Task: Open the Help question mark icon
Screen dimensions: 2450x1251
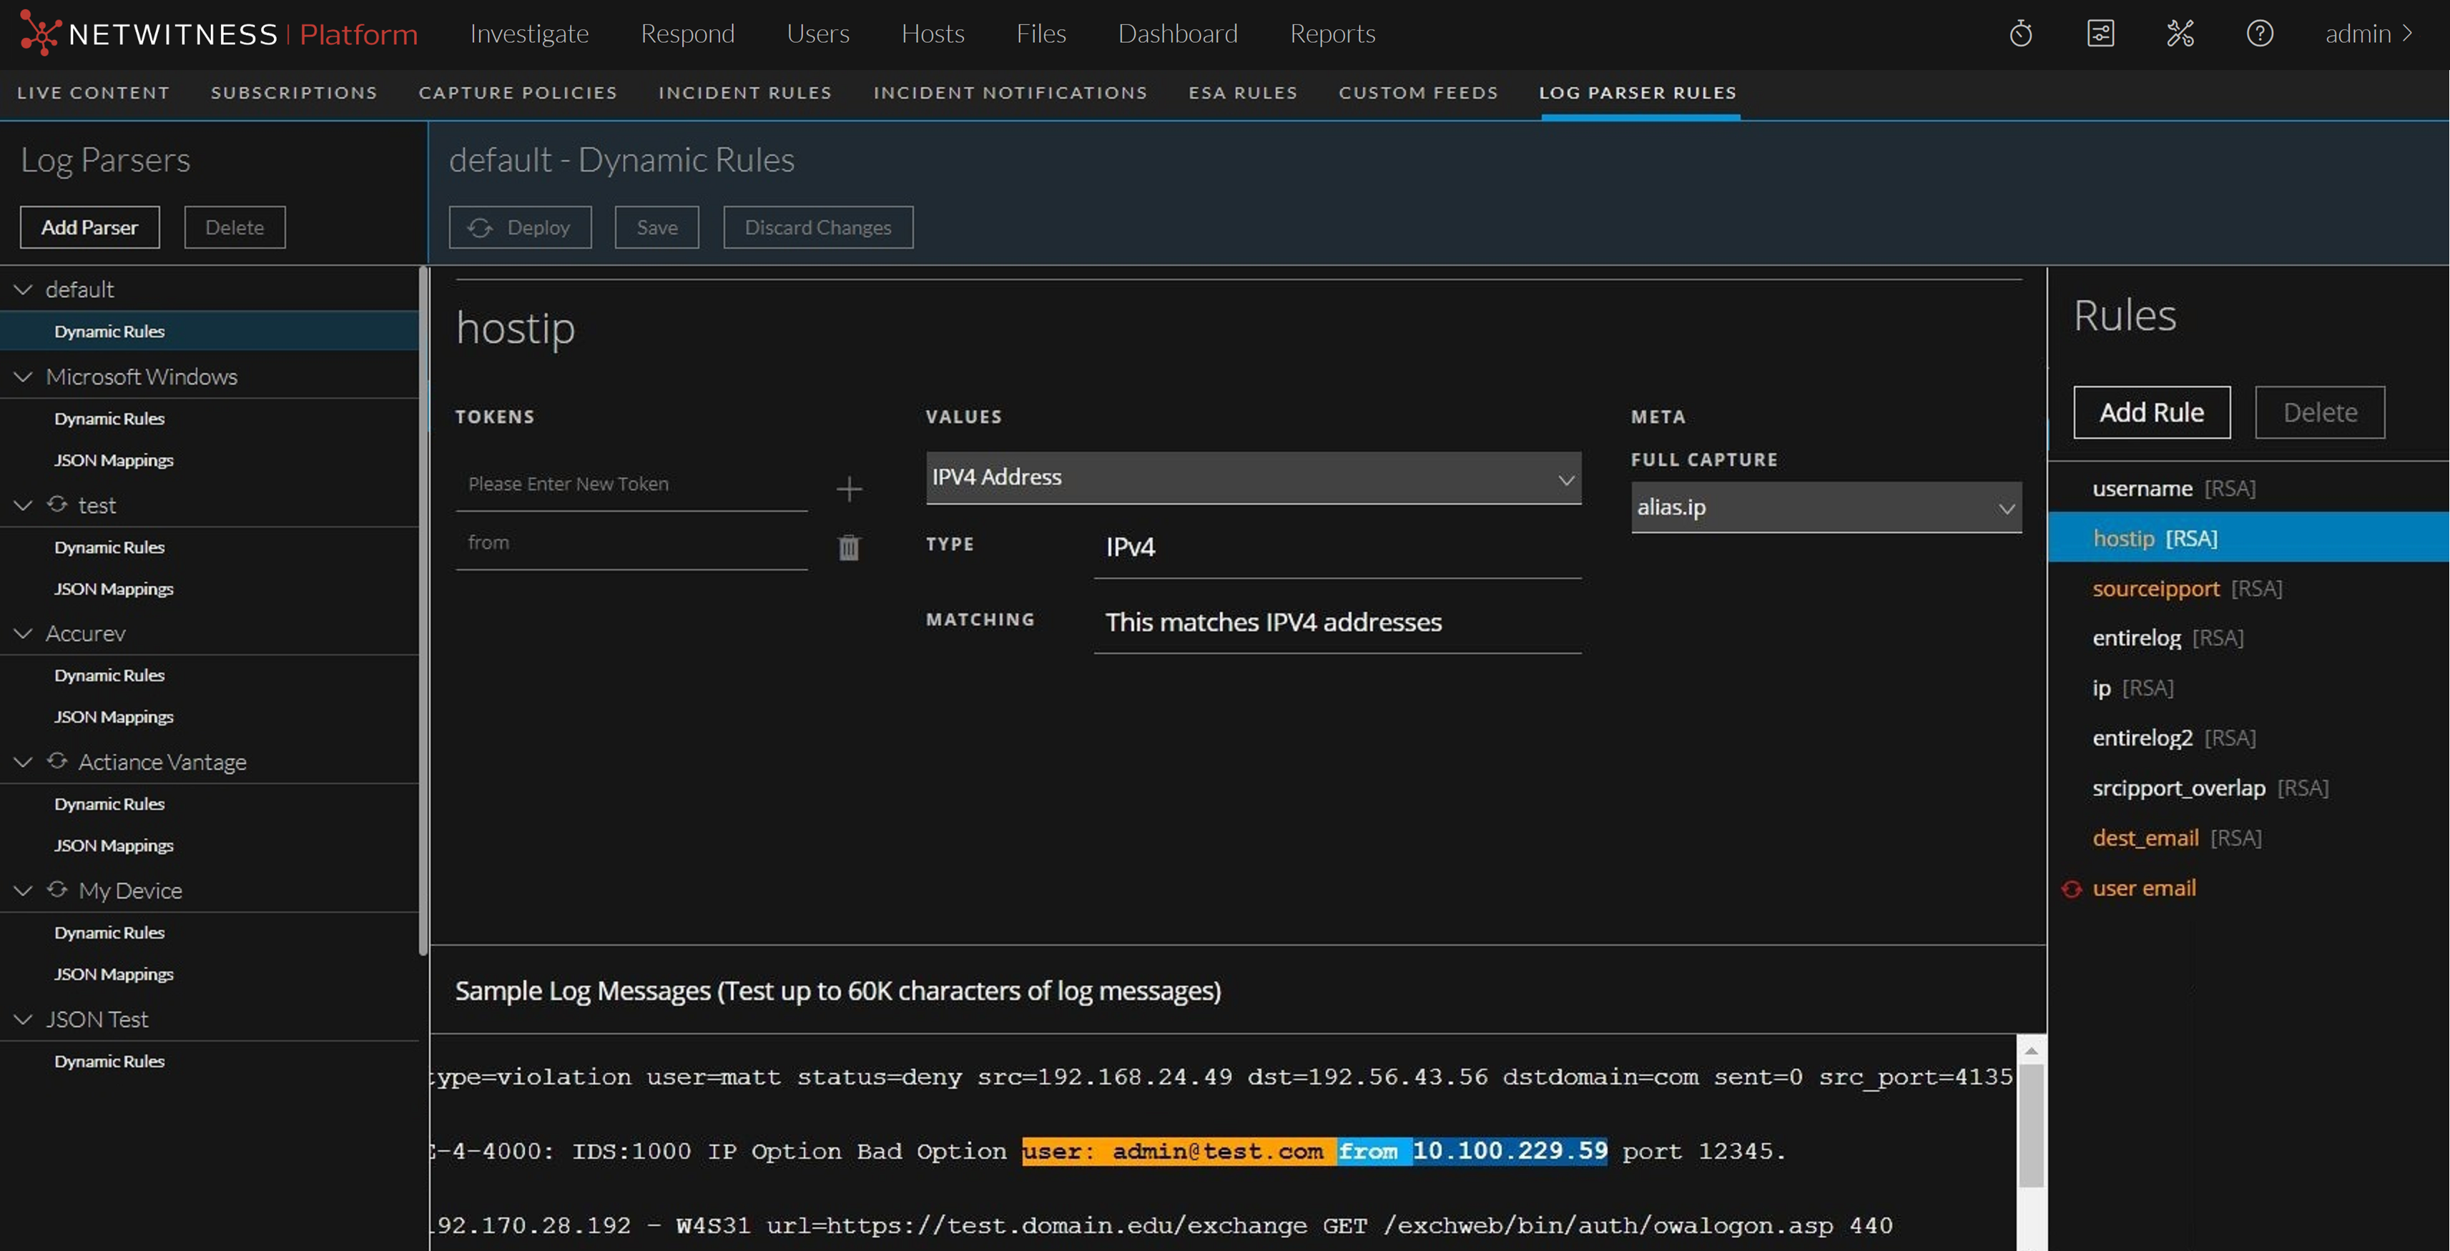Action: (x=2259, y=34)
